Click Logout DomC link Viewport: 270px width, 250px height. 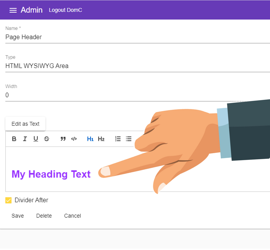(65, 10)
